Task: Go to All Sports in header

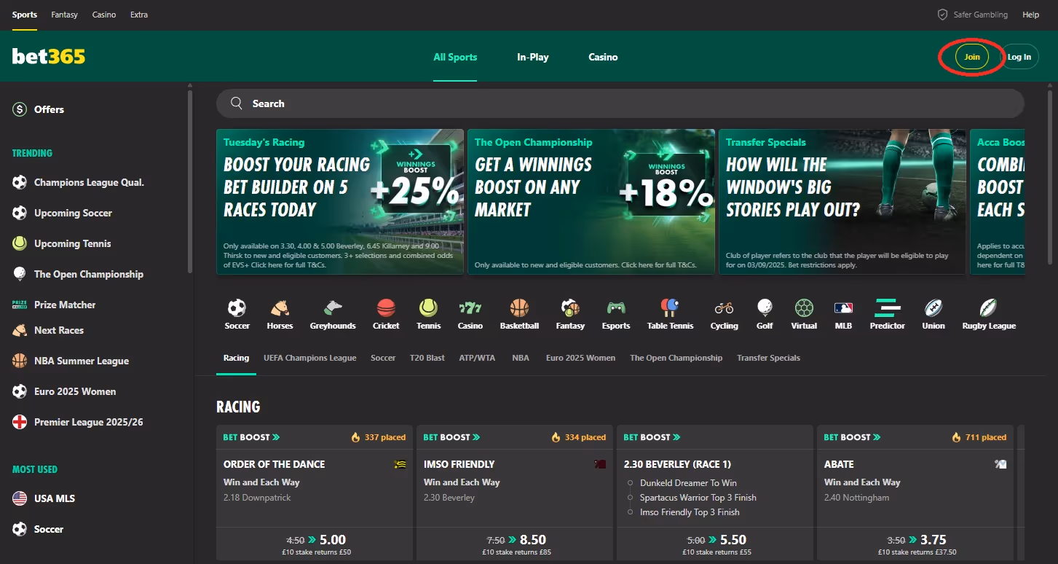Action: click(x=455, y=57)
